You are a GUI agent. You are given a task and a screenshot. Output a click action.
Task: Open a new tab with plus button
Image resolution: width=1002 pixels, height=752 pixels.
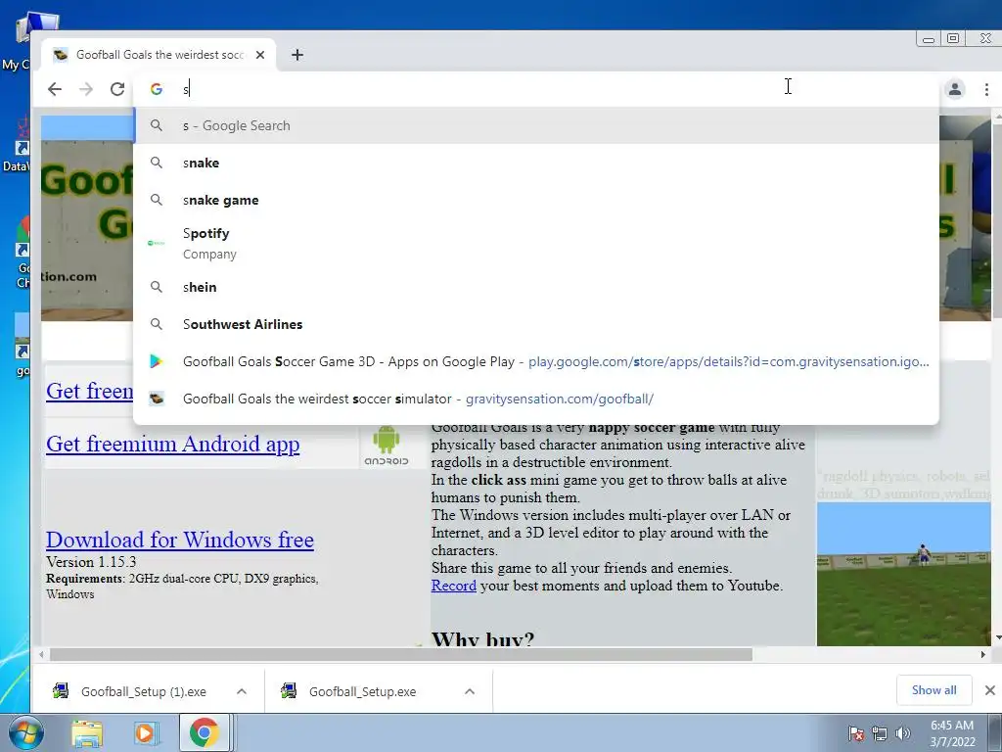click(x=297, y=55)
